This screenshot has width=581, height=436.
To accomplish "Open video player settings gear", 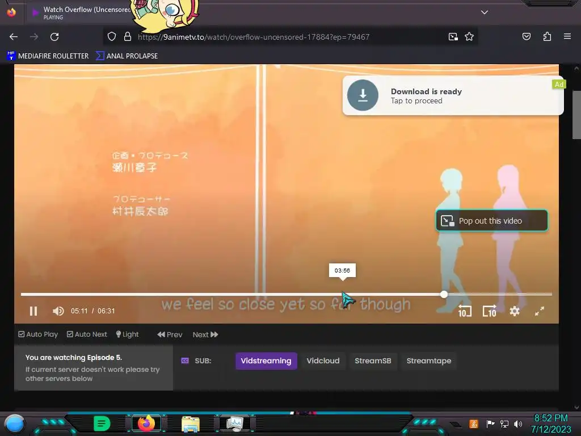I will click(x=514, y=311).
